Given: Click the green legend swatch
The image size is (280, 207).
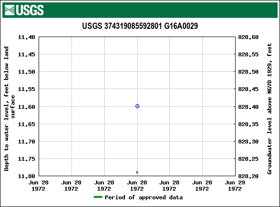Looking at the screenshot, I should [x=98, y=197].
